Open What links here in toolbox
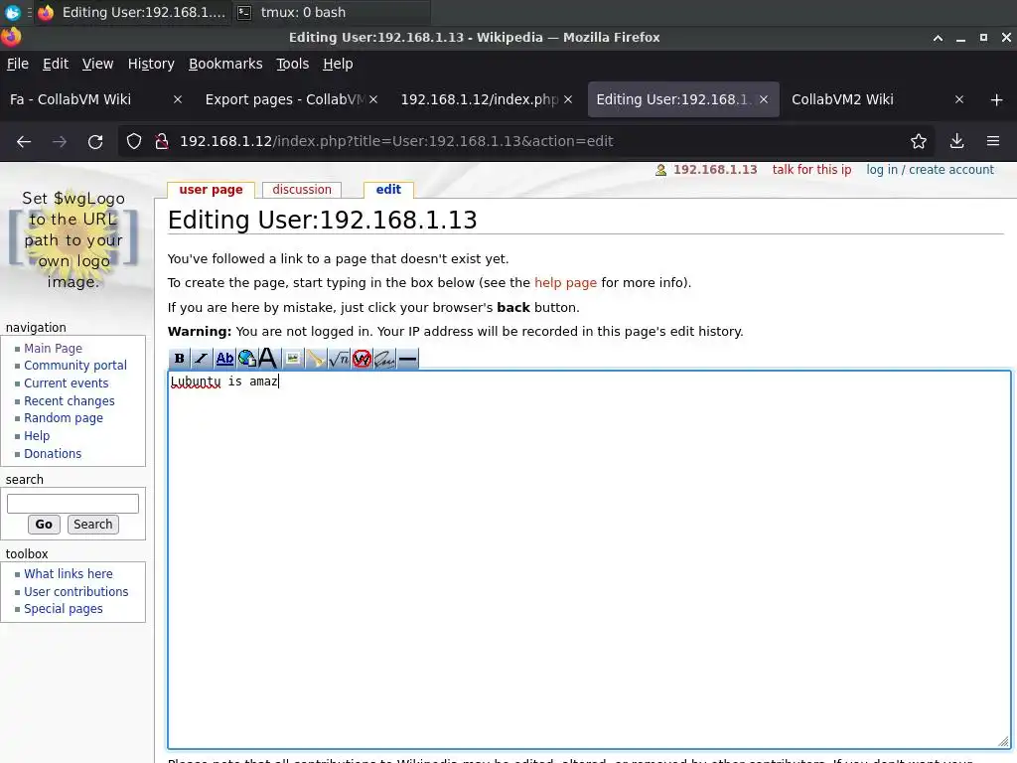 pos(69,574)
